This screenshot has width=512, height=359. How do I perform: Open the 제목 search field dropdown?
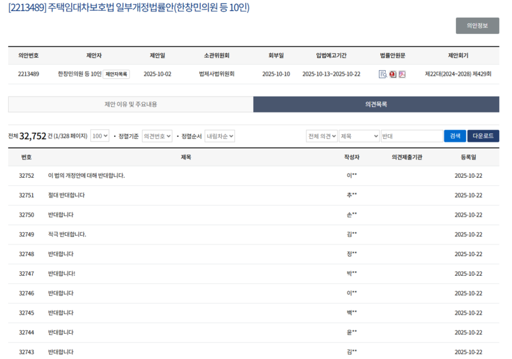pyautogui.click(x=359, y=136)
